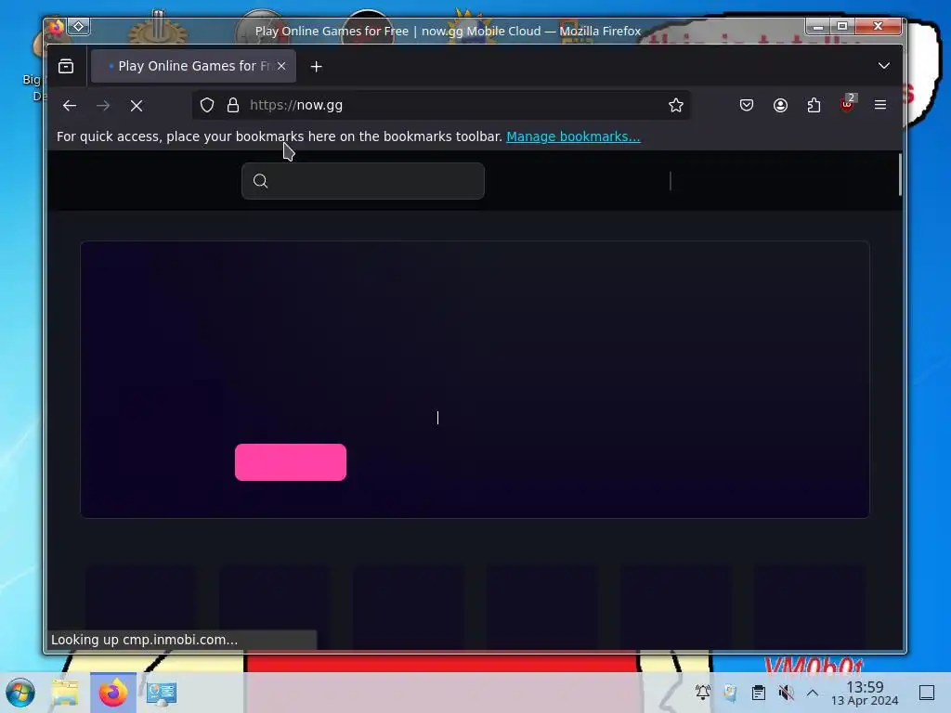Viewport: 951px width, 713px height.
Task: Open the clipboard tray icon
Action: point(758,693)
